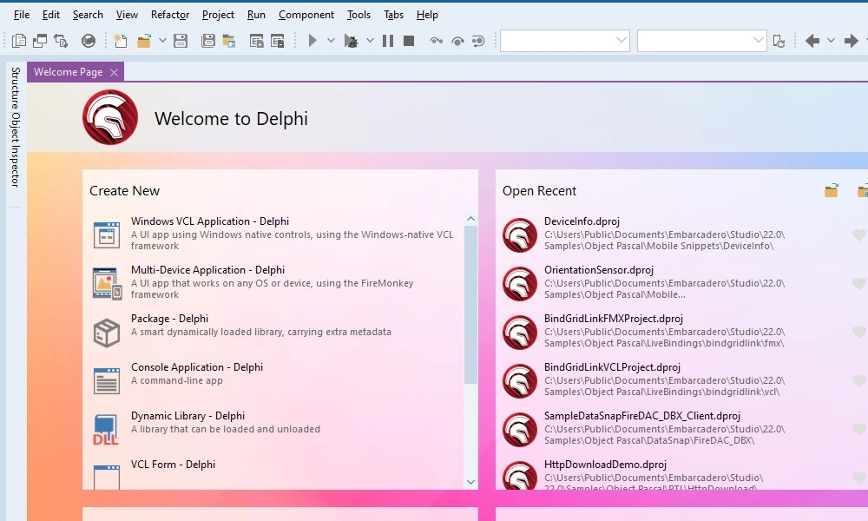The height and width of the screenshot is (521, 868).
Task: Click the Save floppy disk icon
Action: (x=181, y=41)
